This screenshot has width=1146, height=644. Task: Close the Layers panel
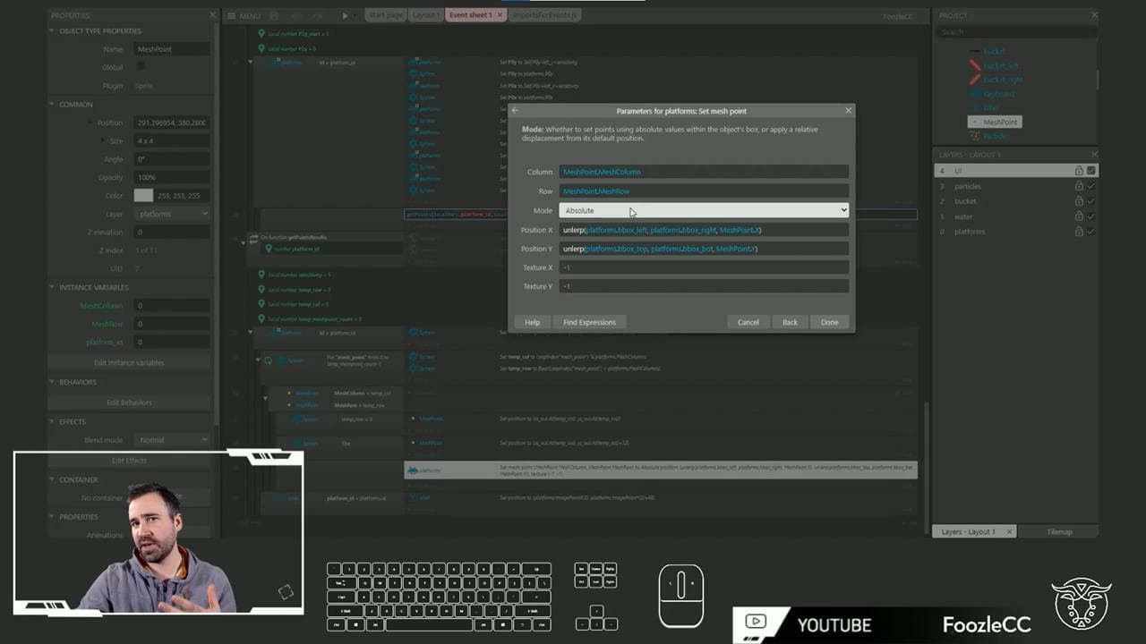[x=1094, y=155]
